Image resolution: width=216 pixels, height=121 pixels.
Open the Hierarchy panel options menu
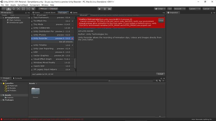28,12
